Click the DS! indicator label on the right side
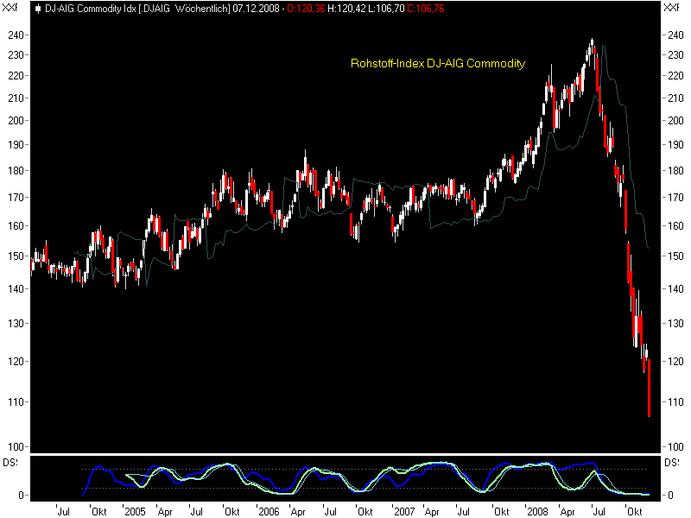The height and width of the screenshot is (518, 691). (672, 463)
